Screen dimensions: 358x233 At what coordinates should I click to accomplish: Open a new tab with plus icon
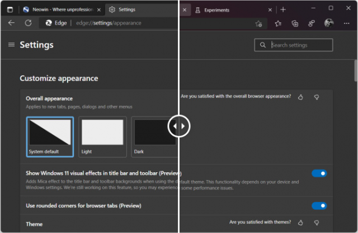283,9
